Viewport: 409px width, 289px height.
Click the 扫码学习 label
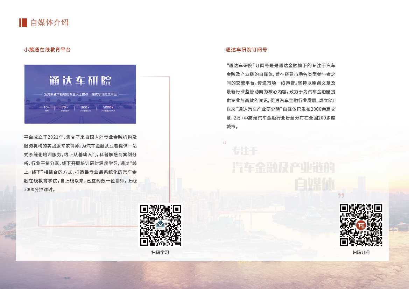tap(160, 252)
